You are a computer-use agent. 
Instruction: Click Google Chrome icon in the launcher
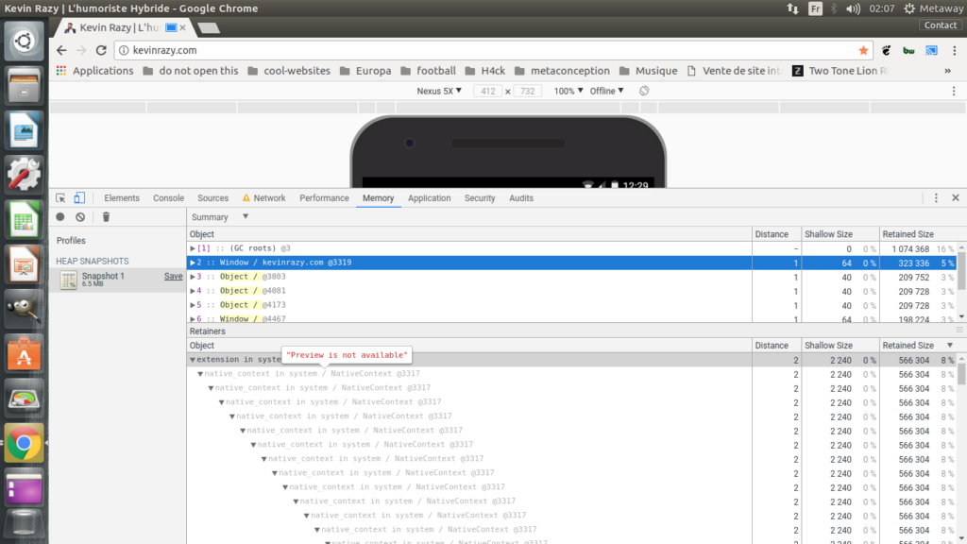click(24, 443)
